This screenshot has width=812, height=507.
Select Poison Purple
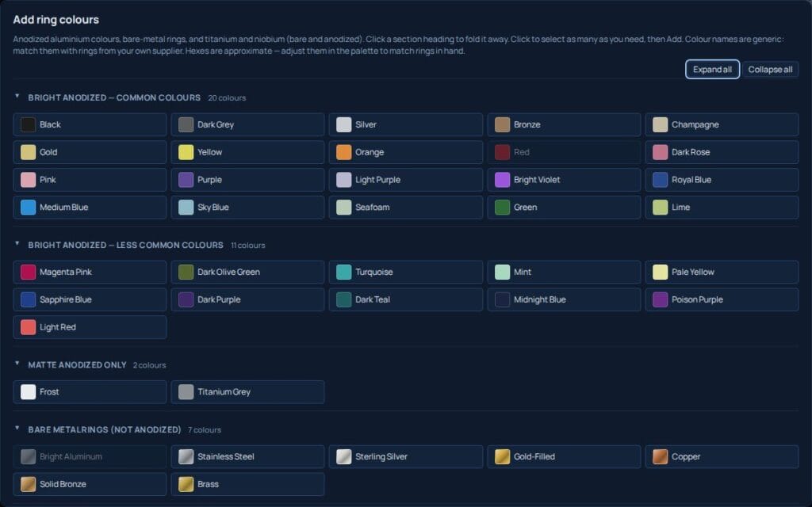pos(722,299)
